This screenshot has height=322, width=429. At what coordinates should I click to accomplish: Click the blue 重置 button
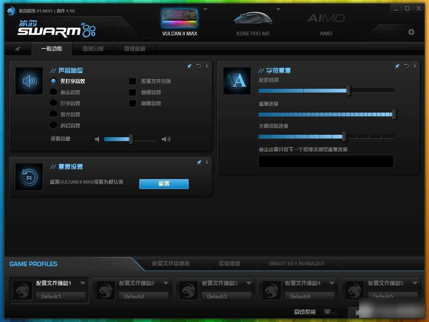click(164, 184)
